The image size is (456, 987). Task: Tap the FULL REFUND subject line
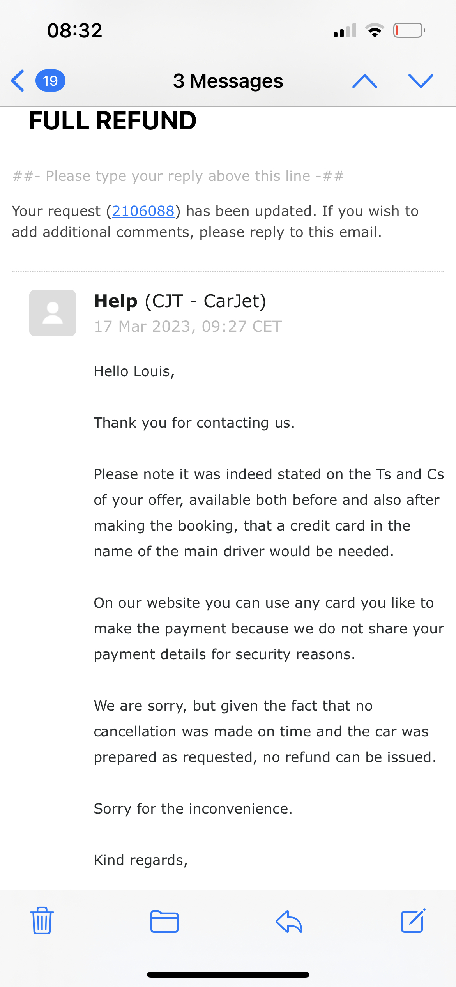[112, 121]
